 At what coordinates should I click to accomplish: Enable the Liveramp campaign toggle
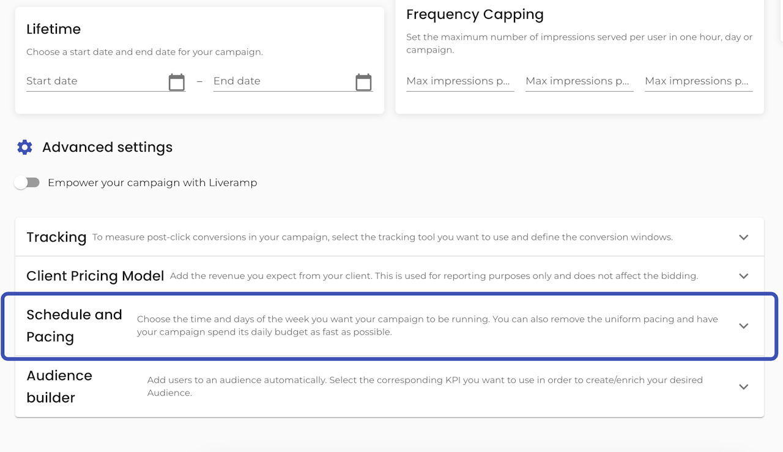click(27, 183)
